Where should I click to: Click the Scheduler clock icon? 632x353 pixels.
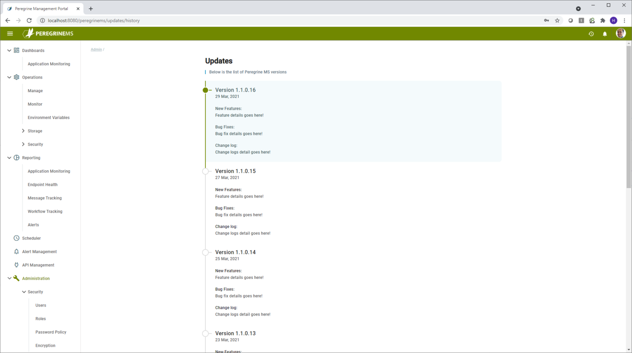click(x=16, y=238)
